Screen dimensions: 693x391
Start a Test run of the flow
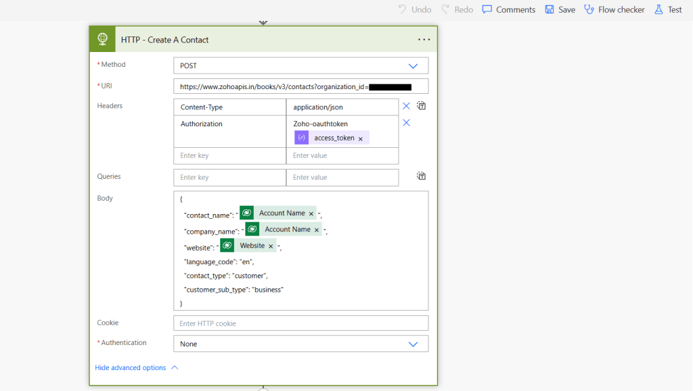coord(668,9)
